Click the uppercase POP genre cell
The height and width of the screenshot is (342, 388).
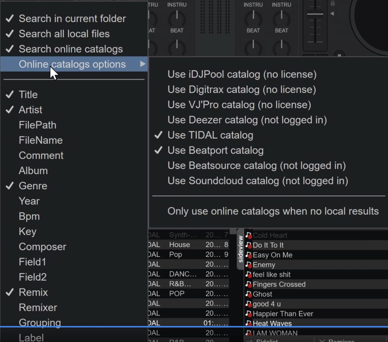click(x=177, y=294)
